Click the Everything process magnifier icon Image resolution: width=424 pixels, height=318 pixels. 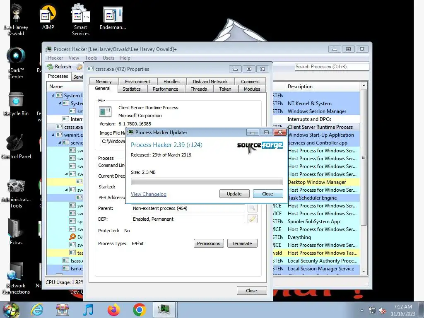pyautogui.click(x=72, y=237)
